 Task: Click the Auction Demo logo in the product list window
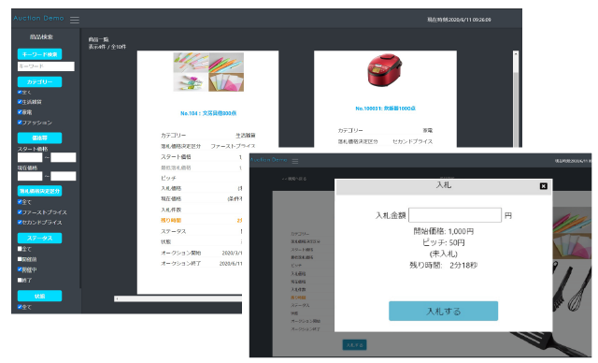[x=38, y=18]
